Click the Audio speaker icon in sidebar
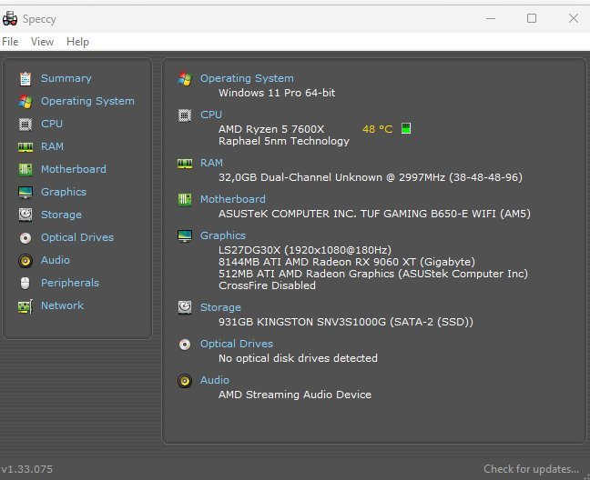This screenshot has width=590, height=480. (x=25, y=260)
